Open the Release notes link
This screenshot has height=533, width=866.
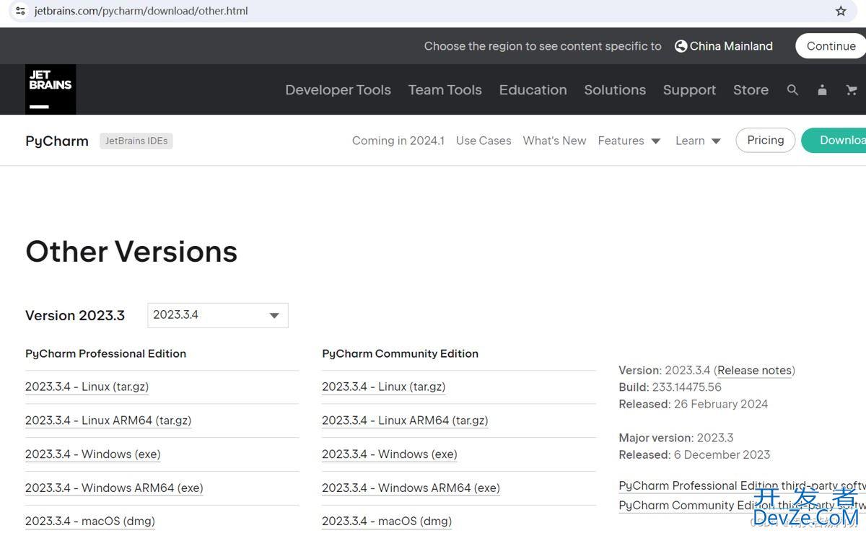[x=754, y=371]
